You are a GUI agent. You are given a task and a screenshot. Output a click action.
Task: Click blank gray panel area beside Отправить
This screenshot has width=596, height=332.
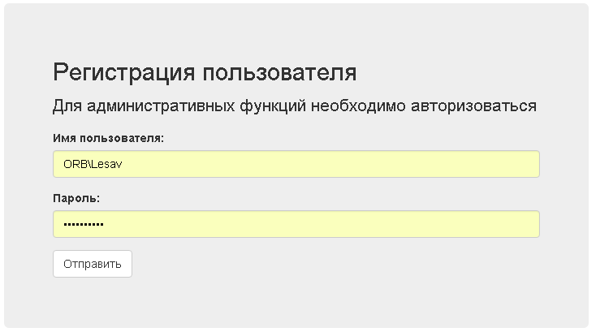[325, 264]
